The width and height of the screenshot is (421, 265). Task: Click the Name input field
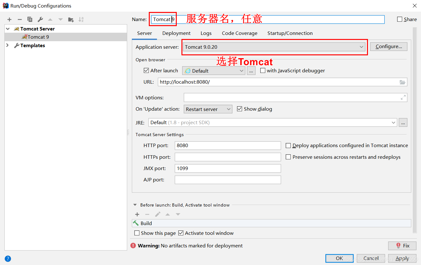[268, 19]
